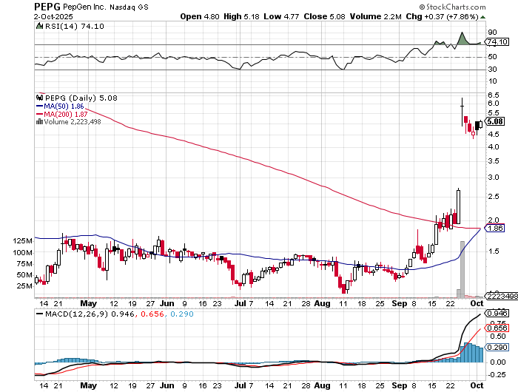The width and height of the screenshot is (518, 392).
Task: Click the 1.86 moving average tag
Action: (x=495, y=228)
